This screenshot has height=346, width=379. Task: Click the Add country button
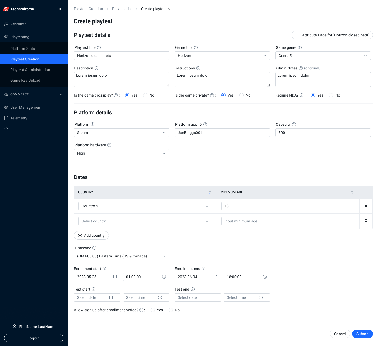click(x=91, y=235)
